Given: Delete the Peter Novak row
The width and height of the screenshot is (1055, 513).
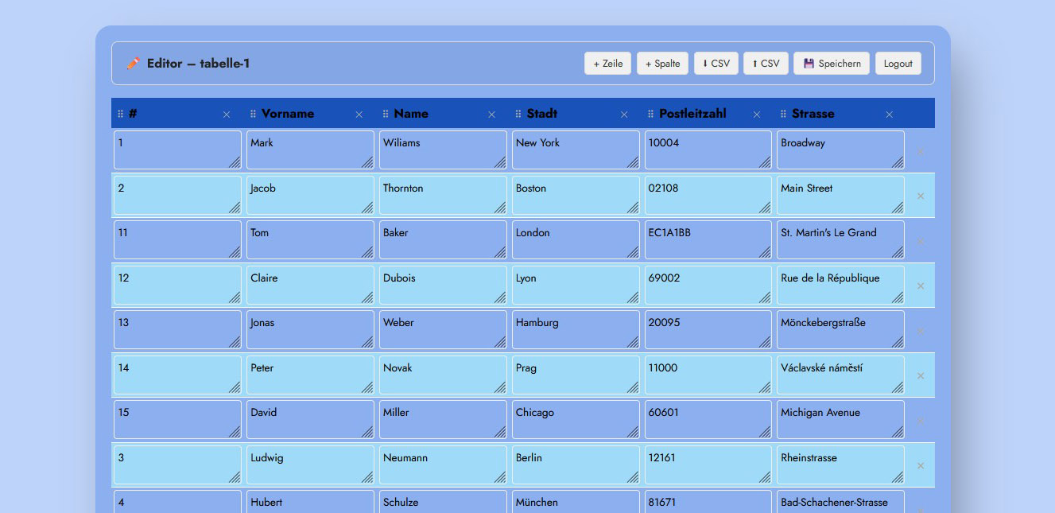Looking at the screenshot, I should (921, 375).
